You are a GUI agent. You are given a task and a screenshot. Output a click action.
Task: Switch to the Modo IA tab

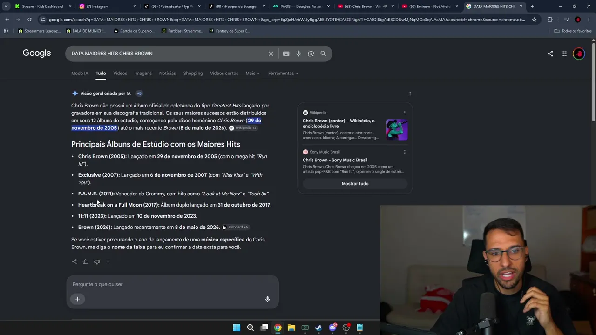[80, 73]
